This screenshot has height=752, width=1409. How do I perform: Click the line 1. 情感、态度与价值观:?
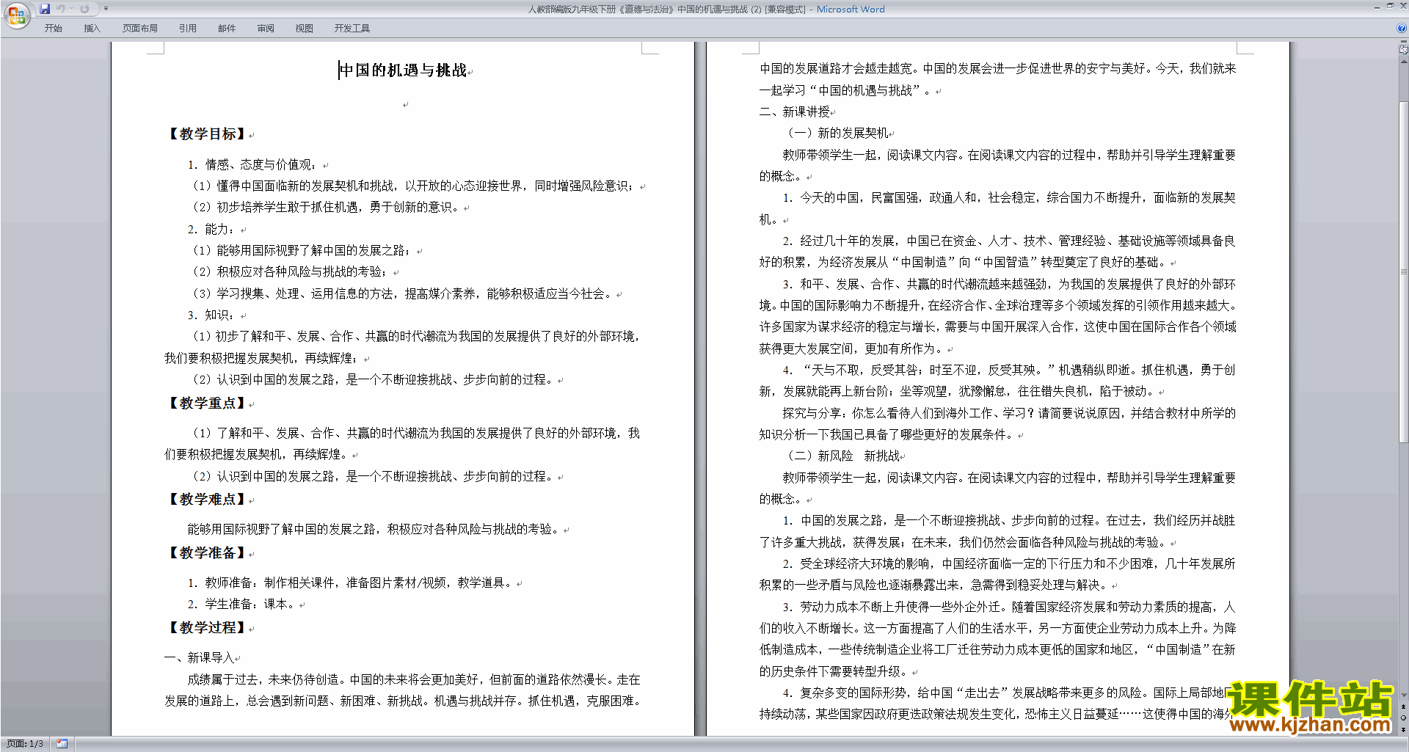click(x=252, y=164)
